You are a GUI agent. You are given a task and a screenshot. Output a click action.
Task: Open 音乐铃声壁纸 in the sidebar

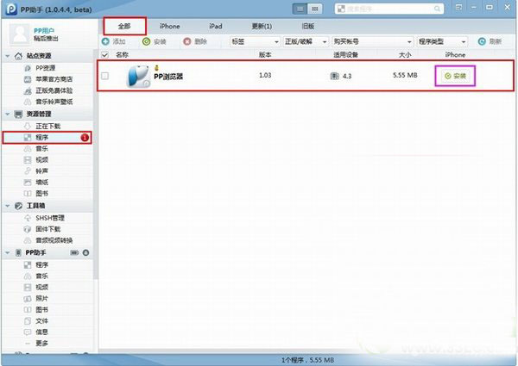pyautogui.click(x=54, y=102)
